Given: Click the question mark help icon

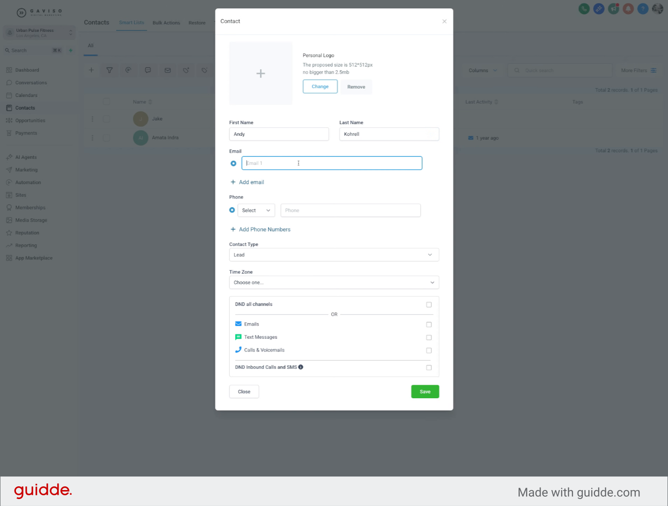Looking at the screenshot, I should (x=643, y=8).
